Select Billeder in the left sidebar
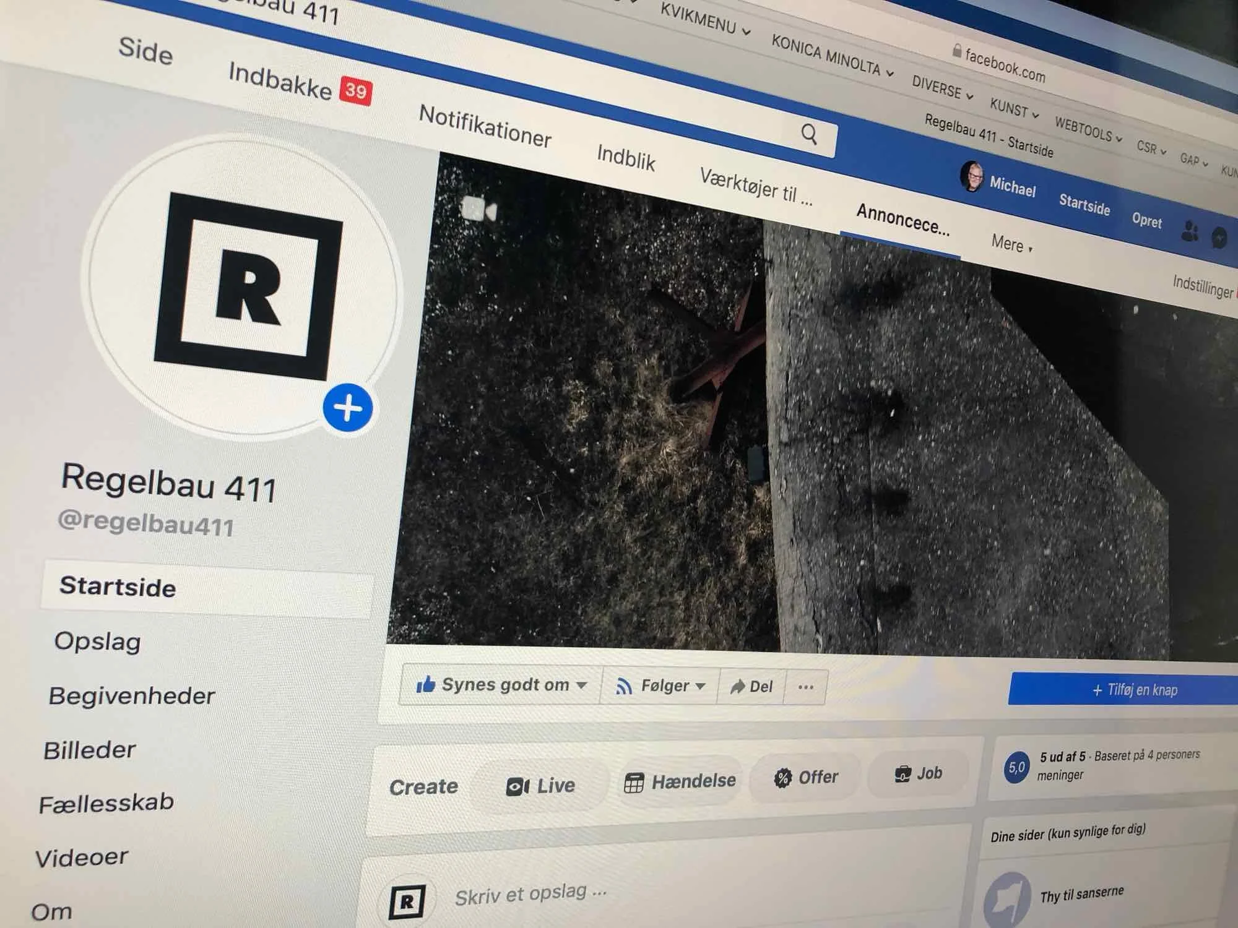 [x=90, y=750]
